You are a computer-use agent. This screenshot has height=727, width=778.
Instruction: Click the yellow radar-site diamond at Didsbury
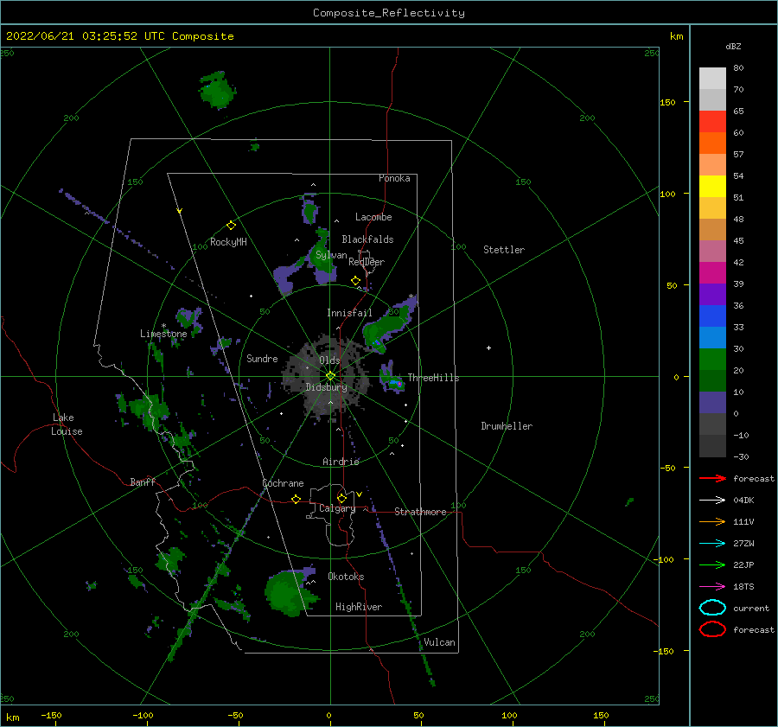330,376
